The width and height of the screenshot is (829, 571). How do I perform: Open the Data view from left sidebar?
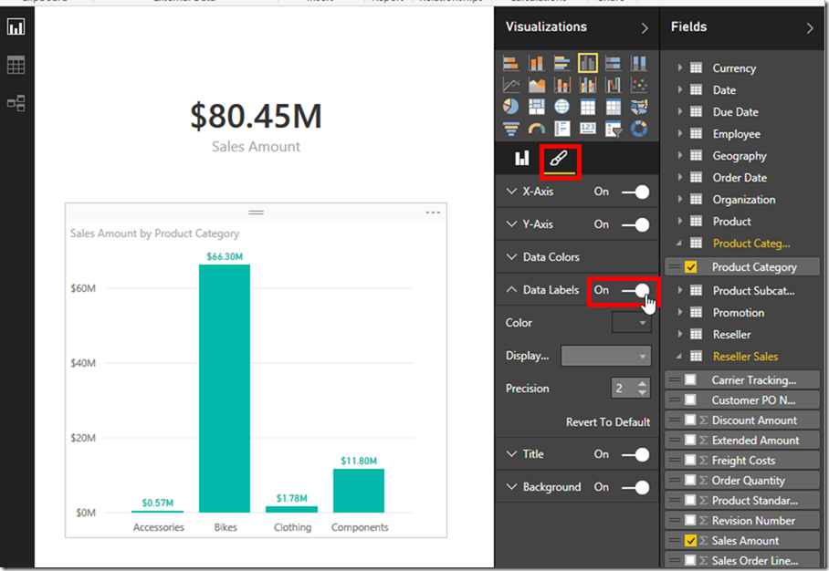(x=16, y=65)
